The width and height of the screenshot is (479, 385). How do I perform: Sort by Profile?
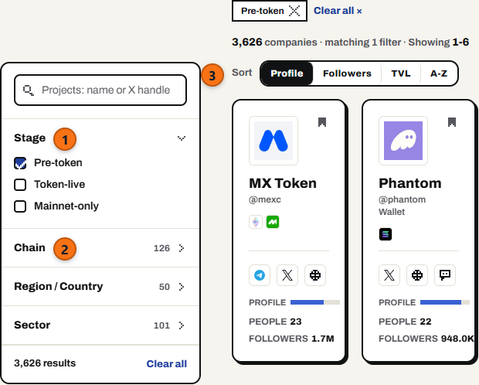(x=287, y=73)
